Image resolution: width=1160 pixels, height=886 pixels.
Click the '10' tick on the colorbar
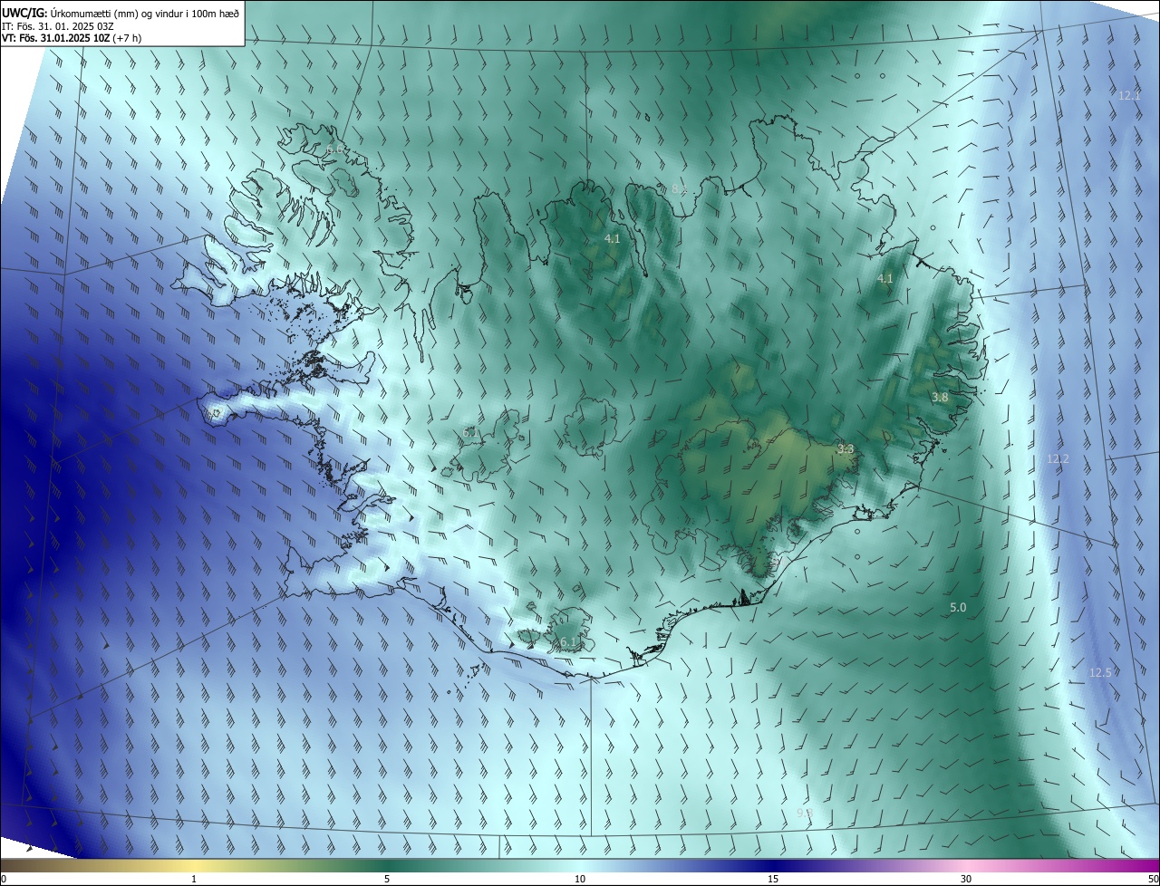580,879
